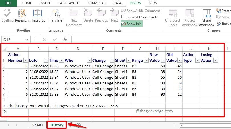Click the Translate icon
Screen dimensions: 231x129
(x=55, y=15)
